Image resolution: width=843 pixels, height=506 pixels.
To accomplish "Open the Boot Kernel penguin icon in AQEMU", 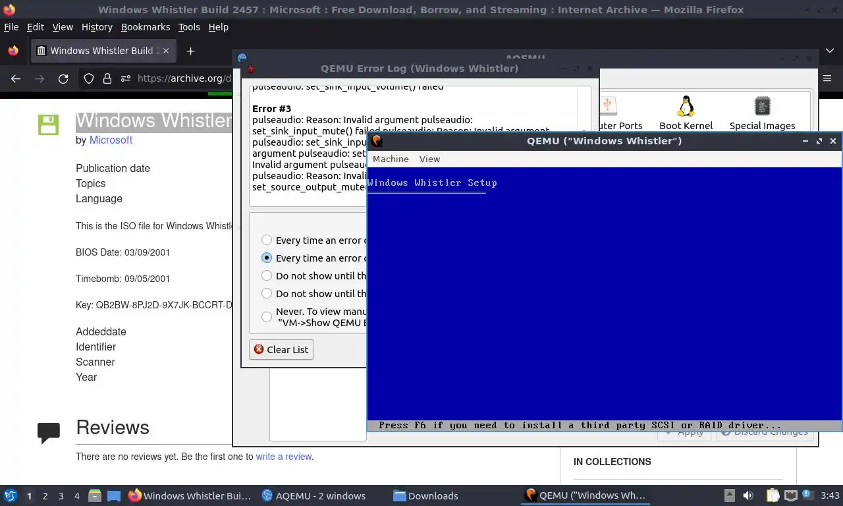I will coord(686,106).
